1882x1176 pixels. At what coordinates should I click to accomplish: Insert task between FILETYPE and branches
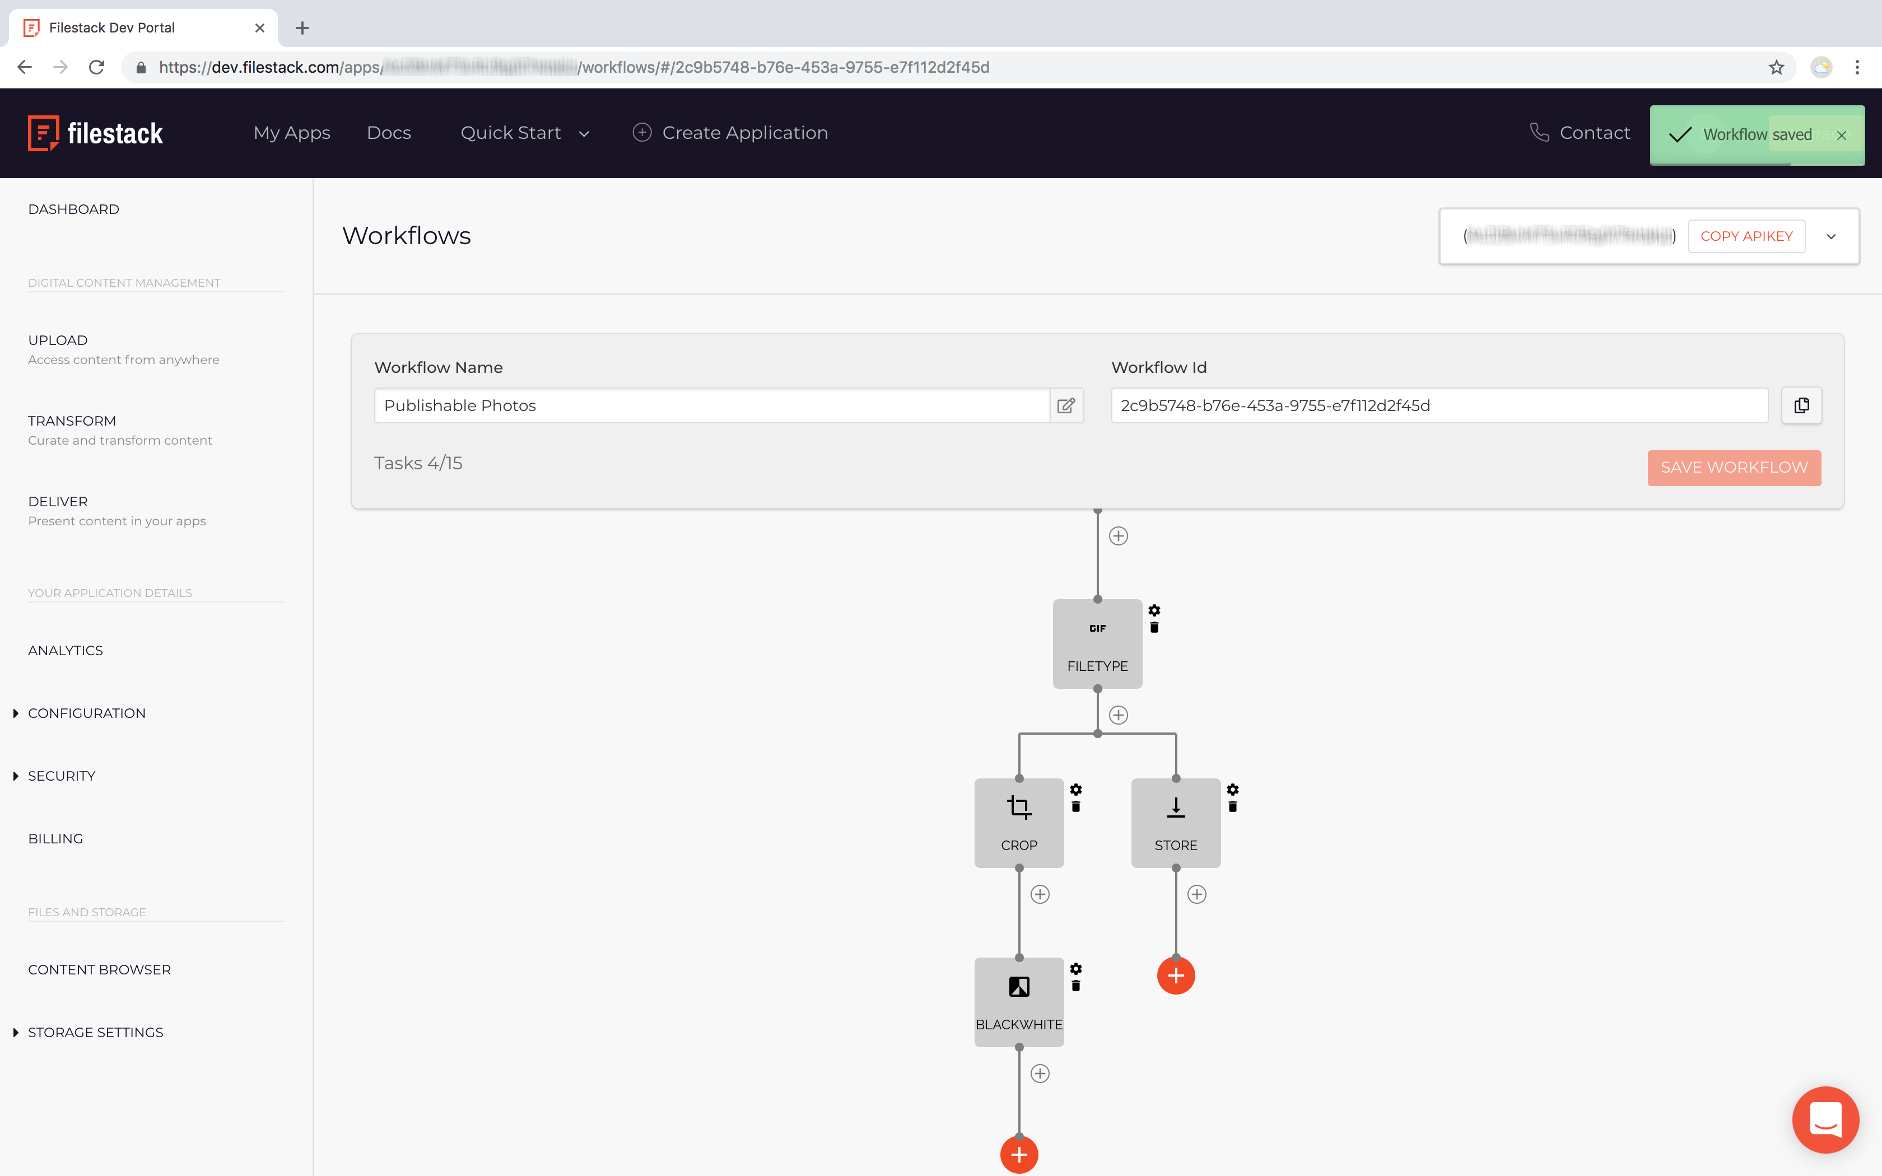[1119, 715]
